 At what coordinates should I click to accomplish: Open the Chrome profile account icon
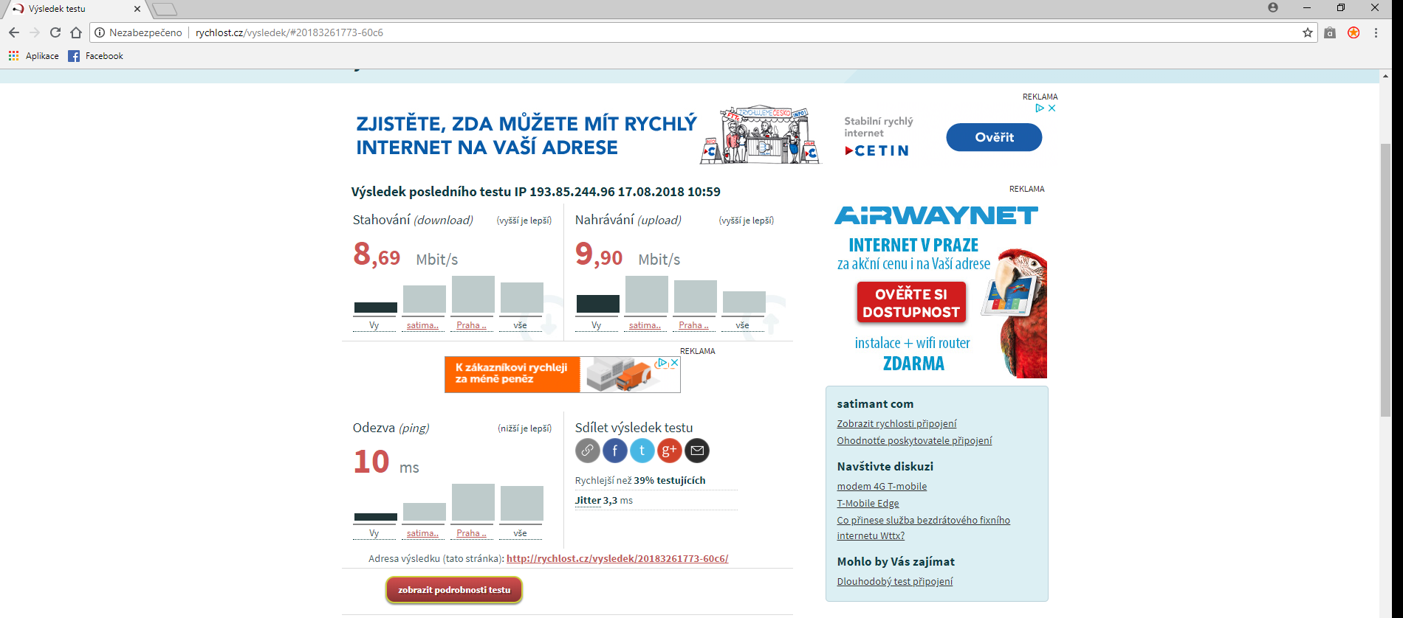tap(1273, 7)
